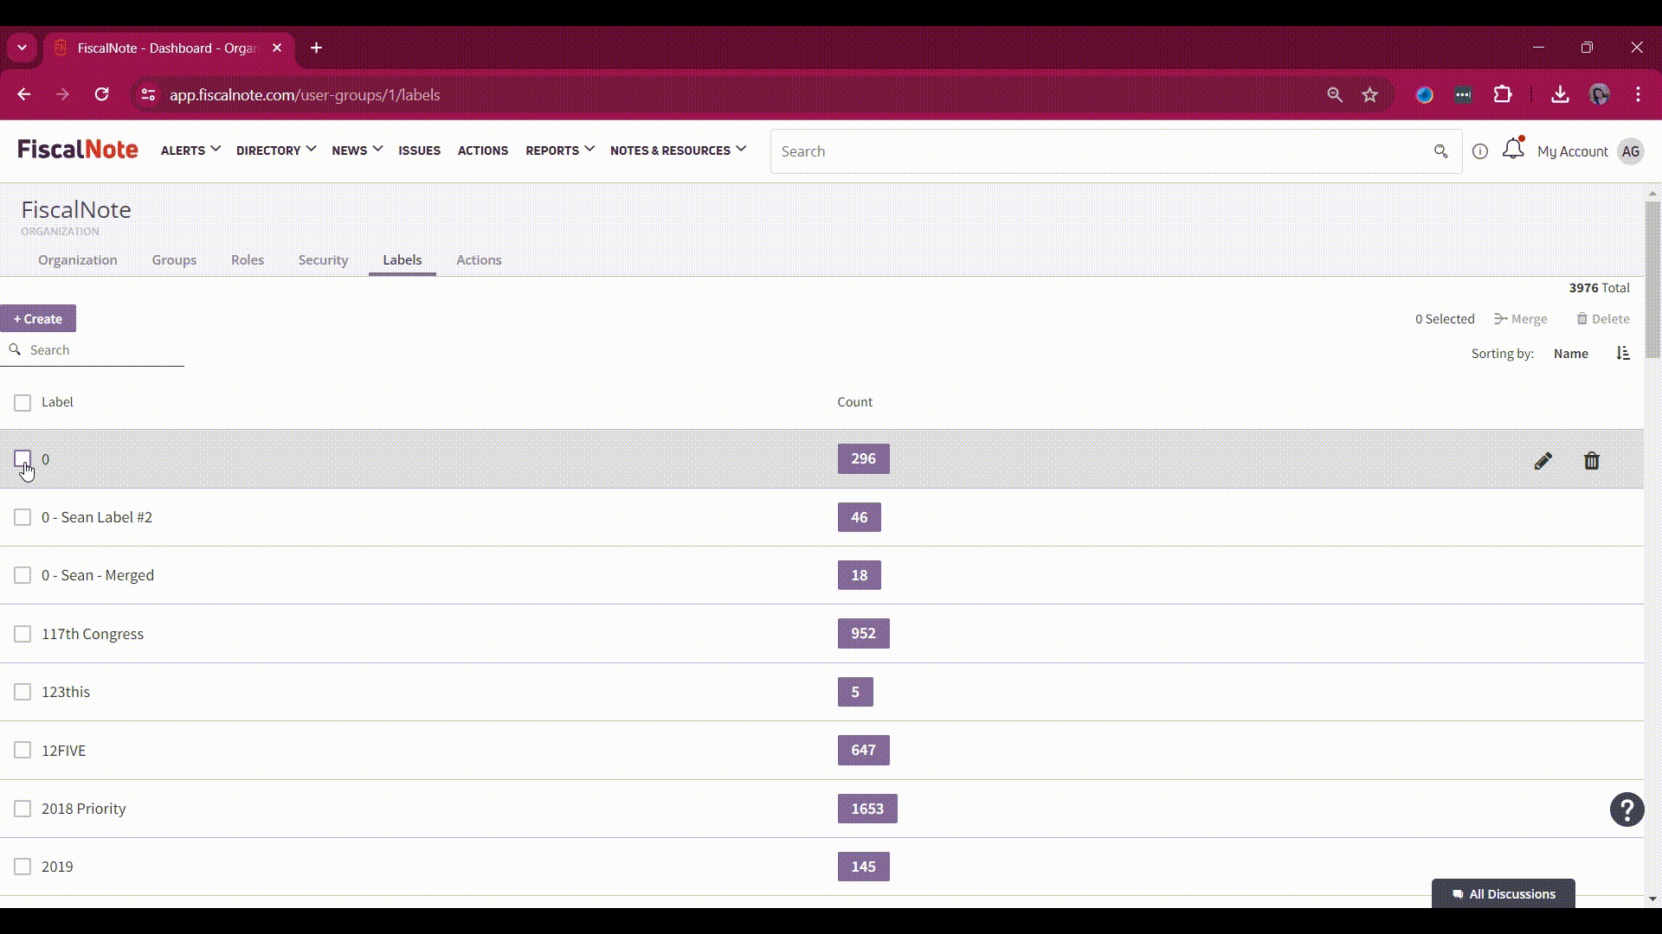Image resolution: width=1662 pixels, height=934 pixels.
Task: Expand the DIRECTORY menu
Action: pyautogui.click(x=275, y=150)
